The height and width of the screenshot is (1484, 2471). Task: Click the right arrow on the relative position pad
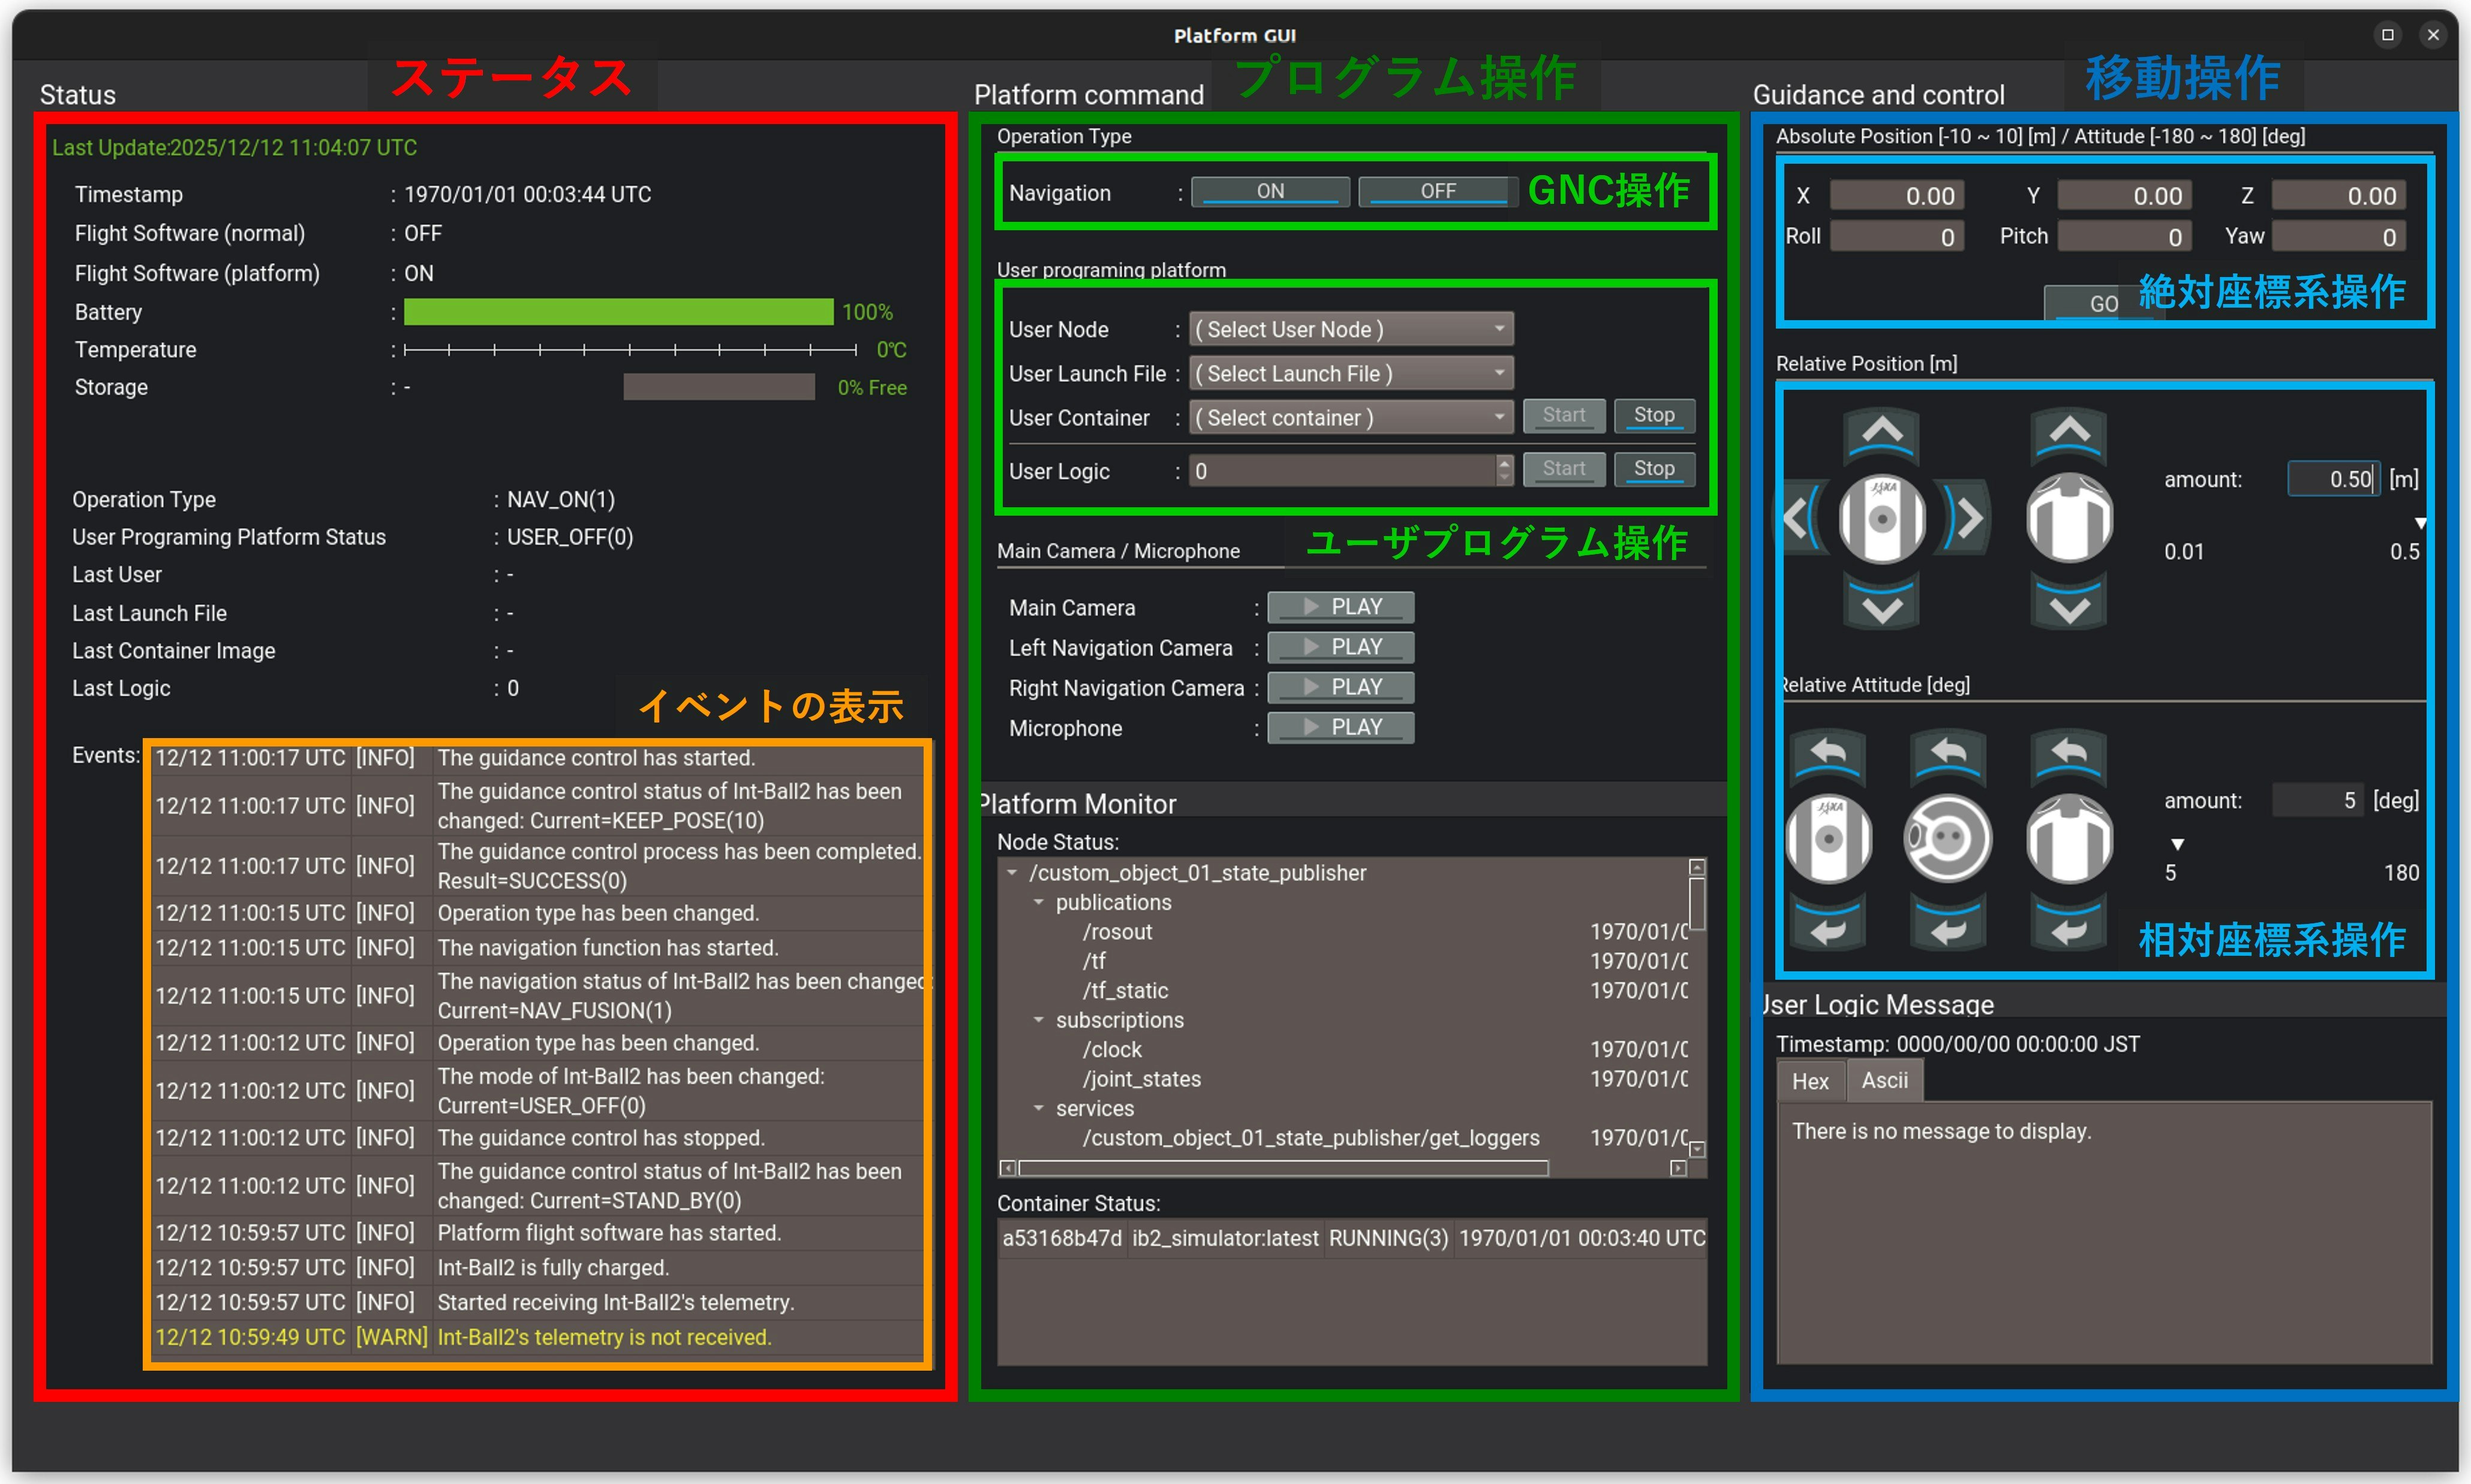click(1967, 518)
